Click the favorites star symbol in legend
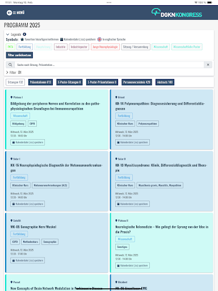Image resolution: width=218 pixels, height=291 pixels. click(x=22, y=39)
